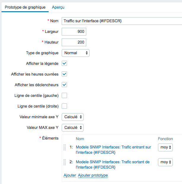Click Ajouter prototype link
The width and height of the screenshot is (182, 184).
pos(93,175)
